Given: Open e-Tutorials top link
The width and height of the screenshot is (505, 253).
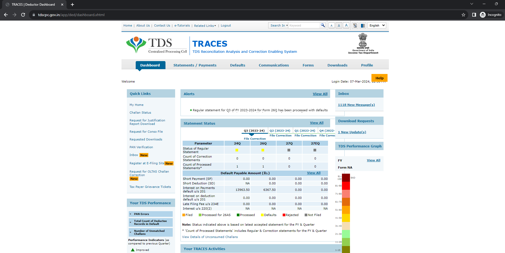Looking at the screenshot, I should pyautogui.click(x=182, y=26).
